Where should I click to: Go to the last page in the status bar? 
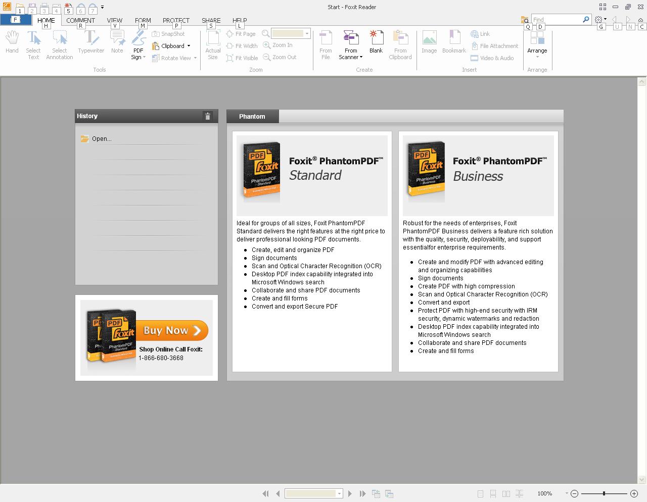coord(362,493)
